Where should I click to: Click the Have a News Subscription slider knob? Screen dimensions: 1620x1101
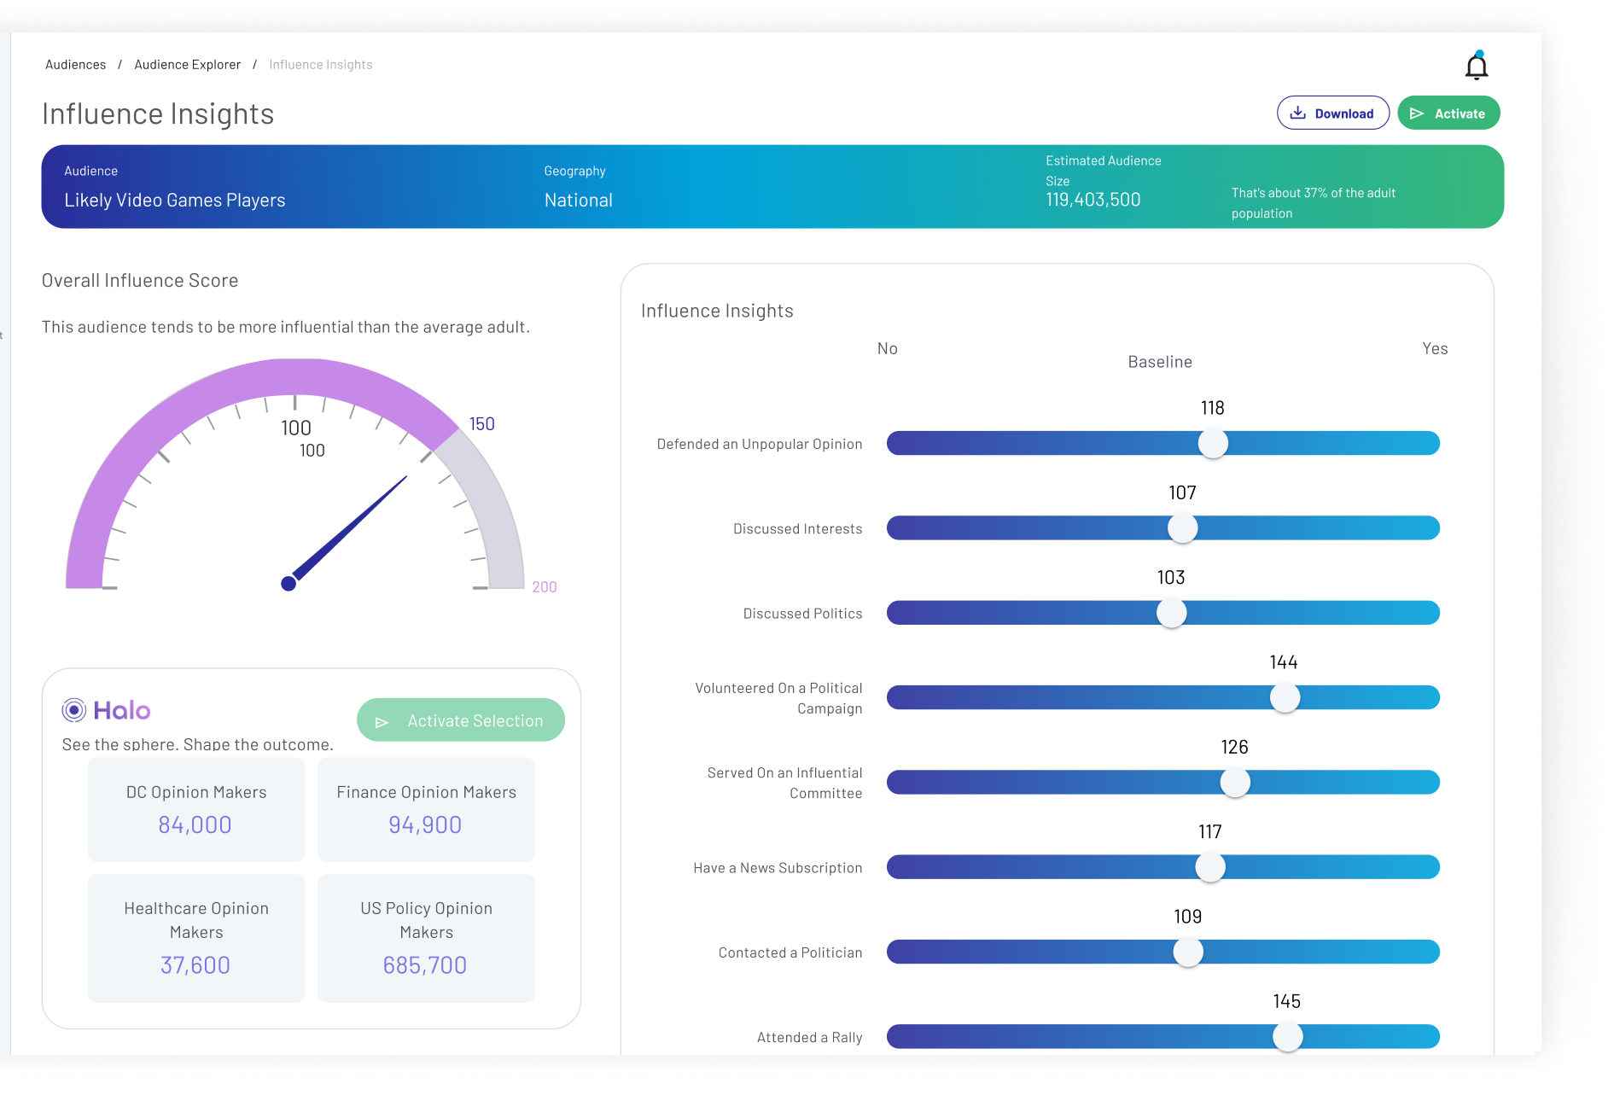click(x=1210, y=867)
